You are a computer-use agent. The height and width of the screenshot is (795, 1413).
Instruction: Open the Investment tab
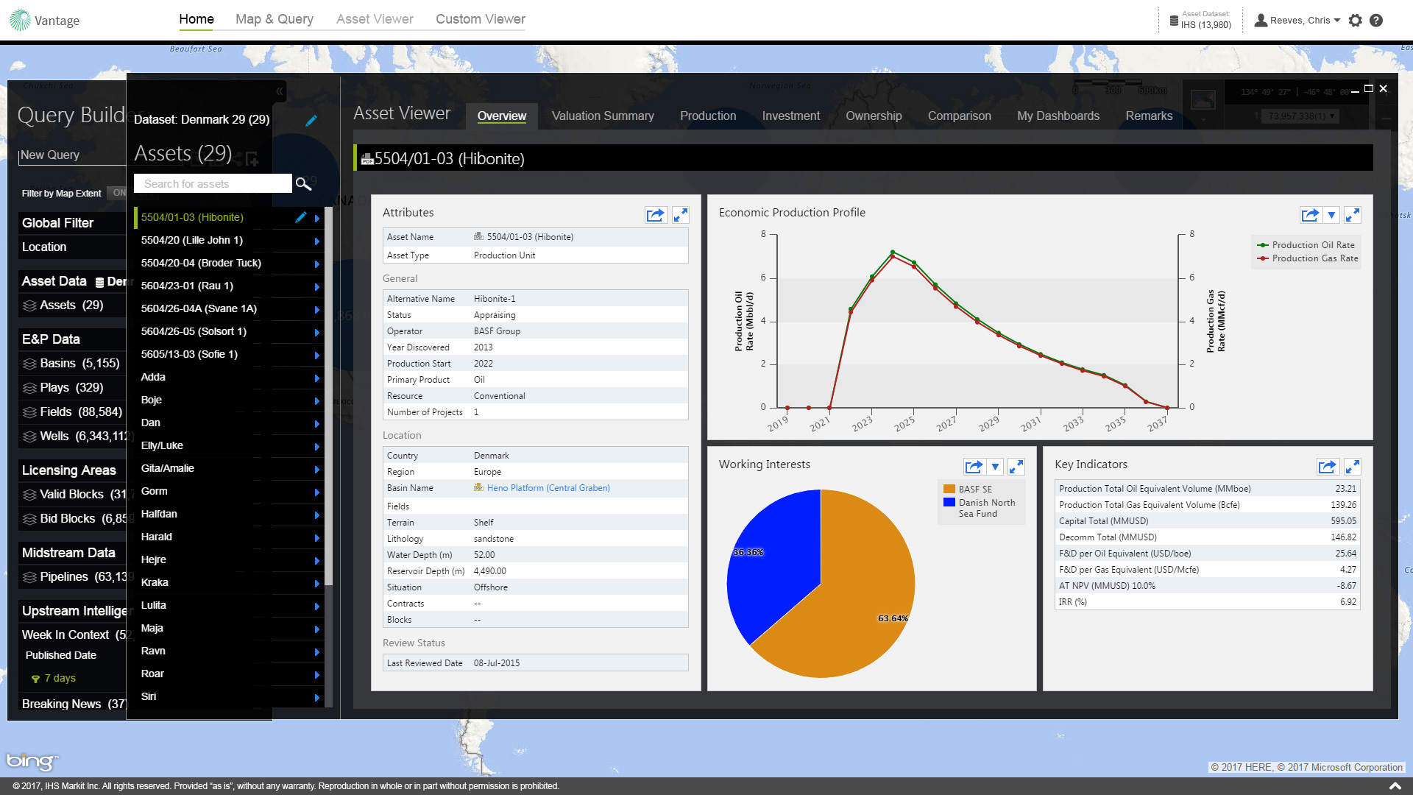coord(791,116)
